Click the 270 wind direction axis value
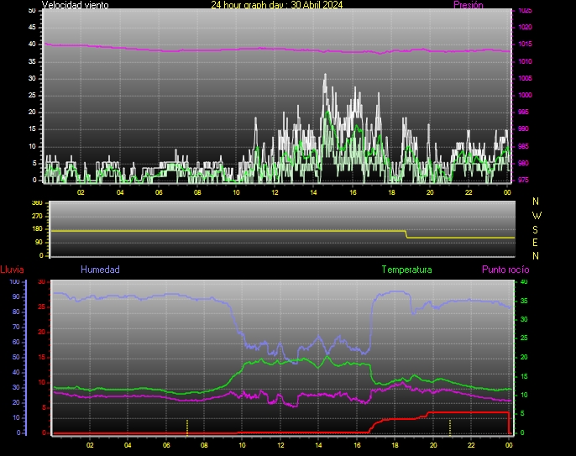This screenshot has width=576, height=456. tap(37, 216)
